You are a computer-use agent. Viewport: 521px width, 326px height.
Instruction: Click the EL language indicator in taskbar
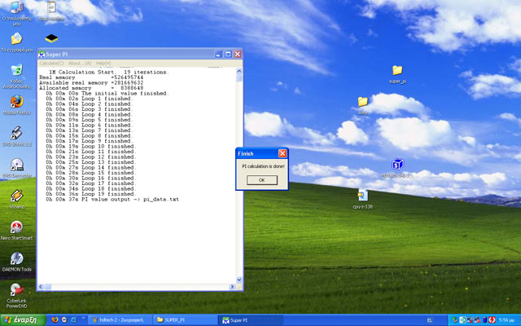429,320
